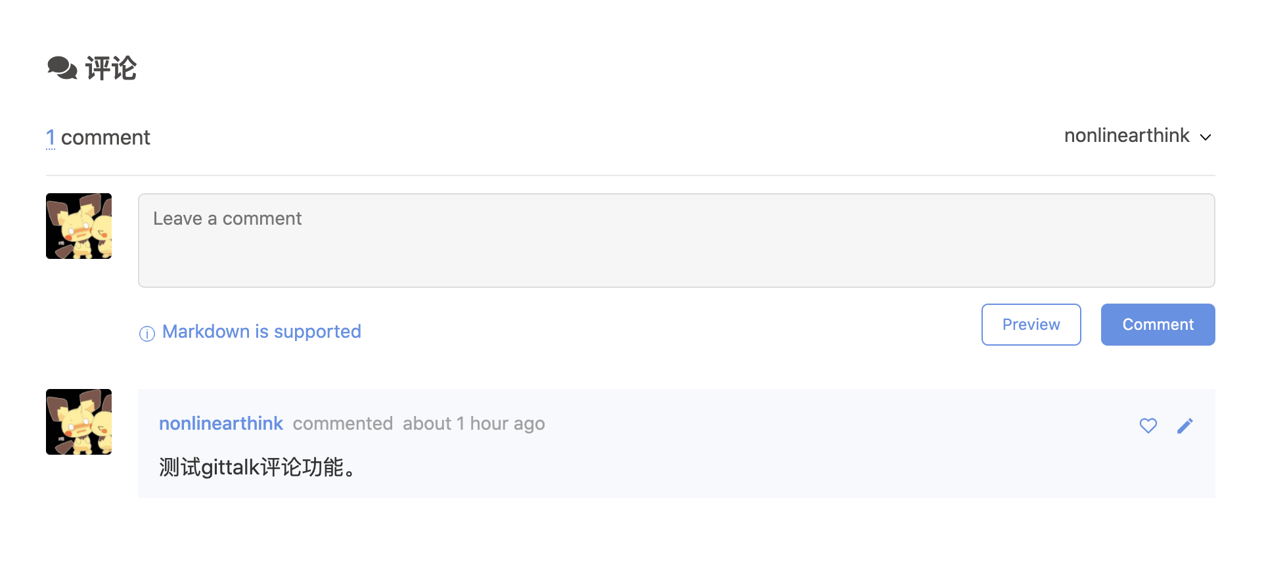Click the comment text 测试gittalk评论功能
Screen dimensions: 1264x573
coord(258,467)
